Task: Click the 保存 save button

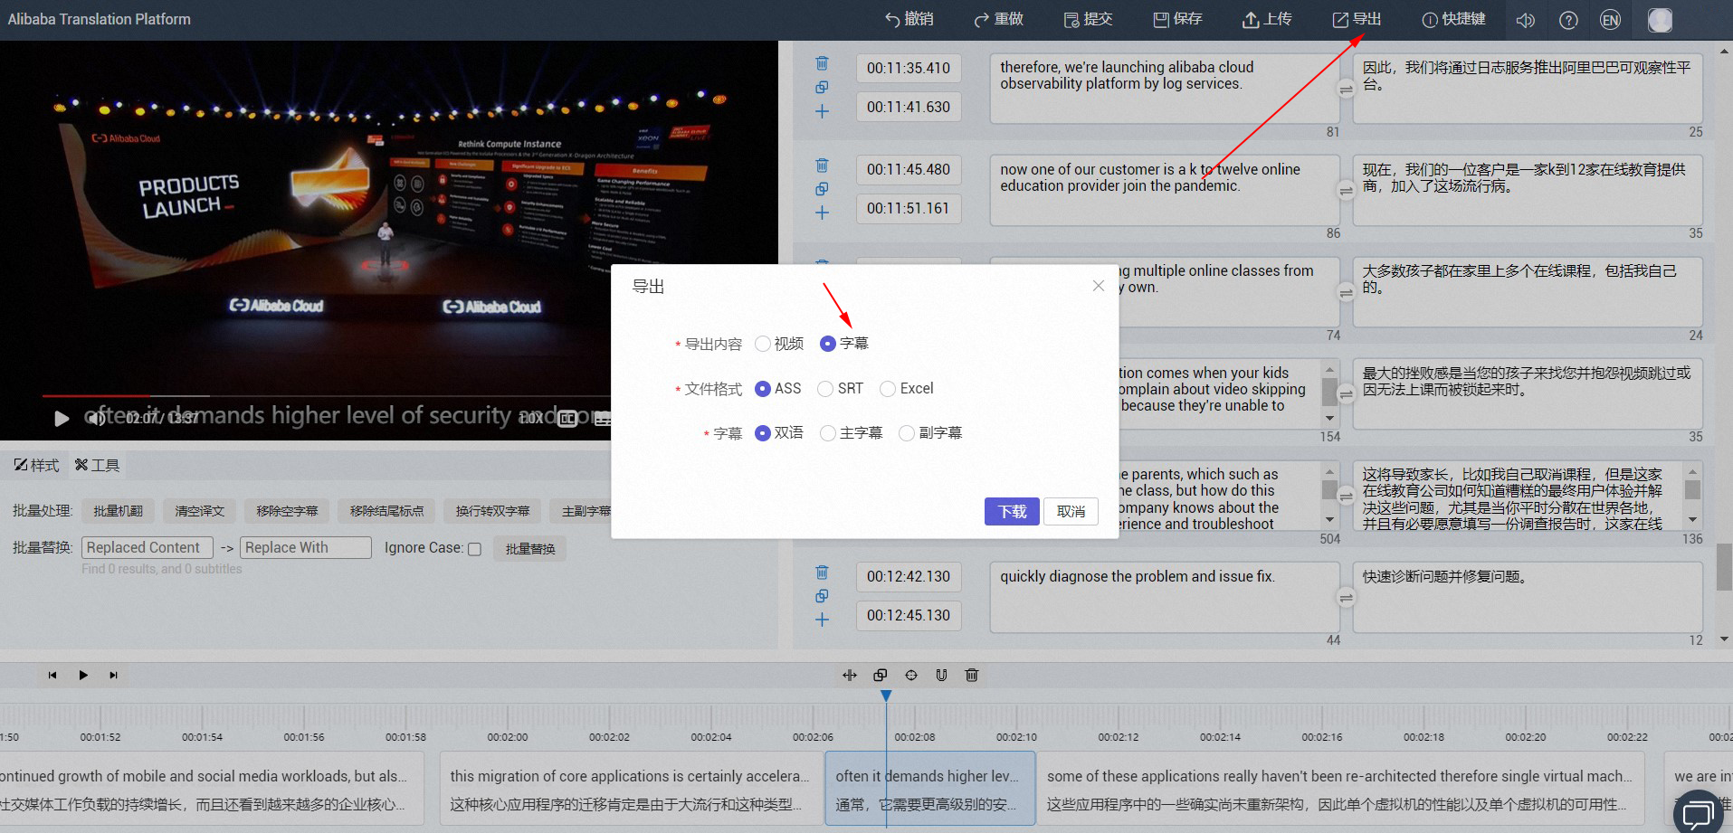Action: (1177, 19)
